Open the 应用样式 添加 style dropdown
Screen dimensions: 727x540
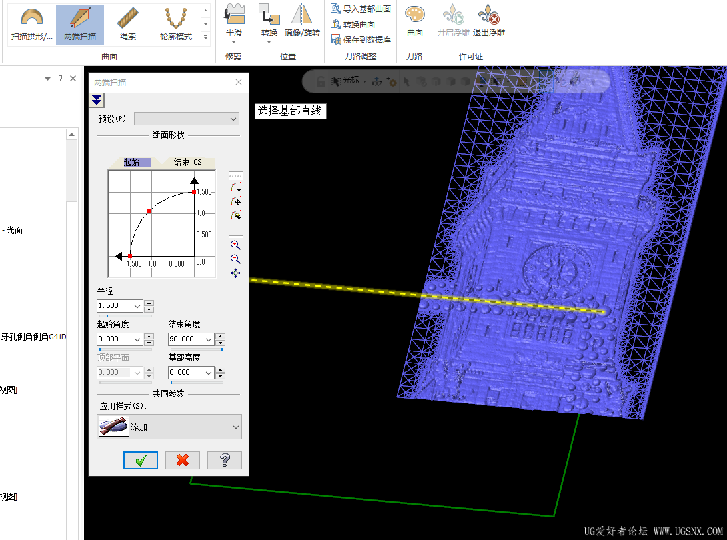(169, 427)
